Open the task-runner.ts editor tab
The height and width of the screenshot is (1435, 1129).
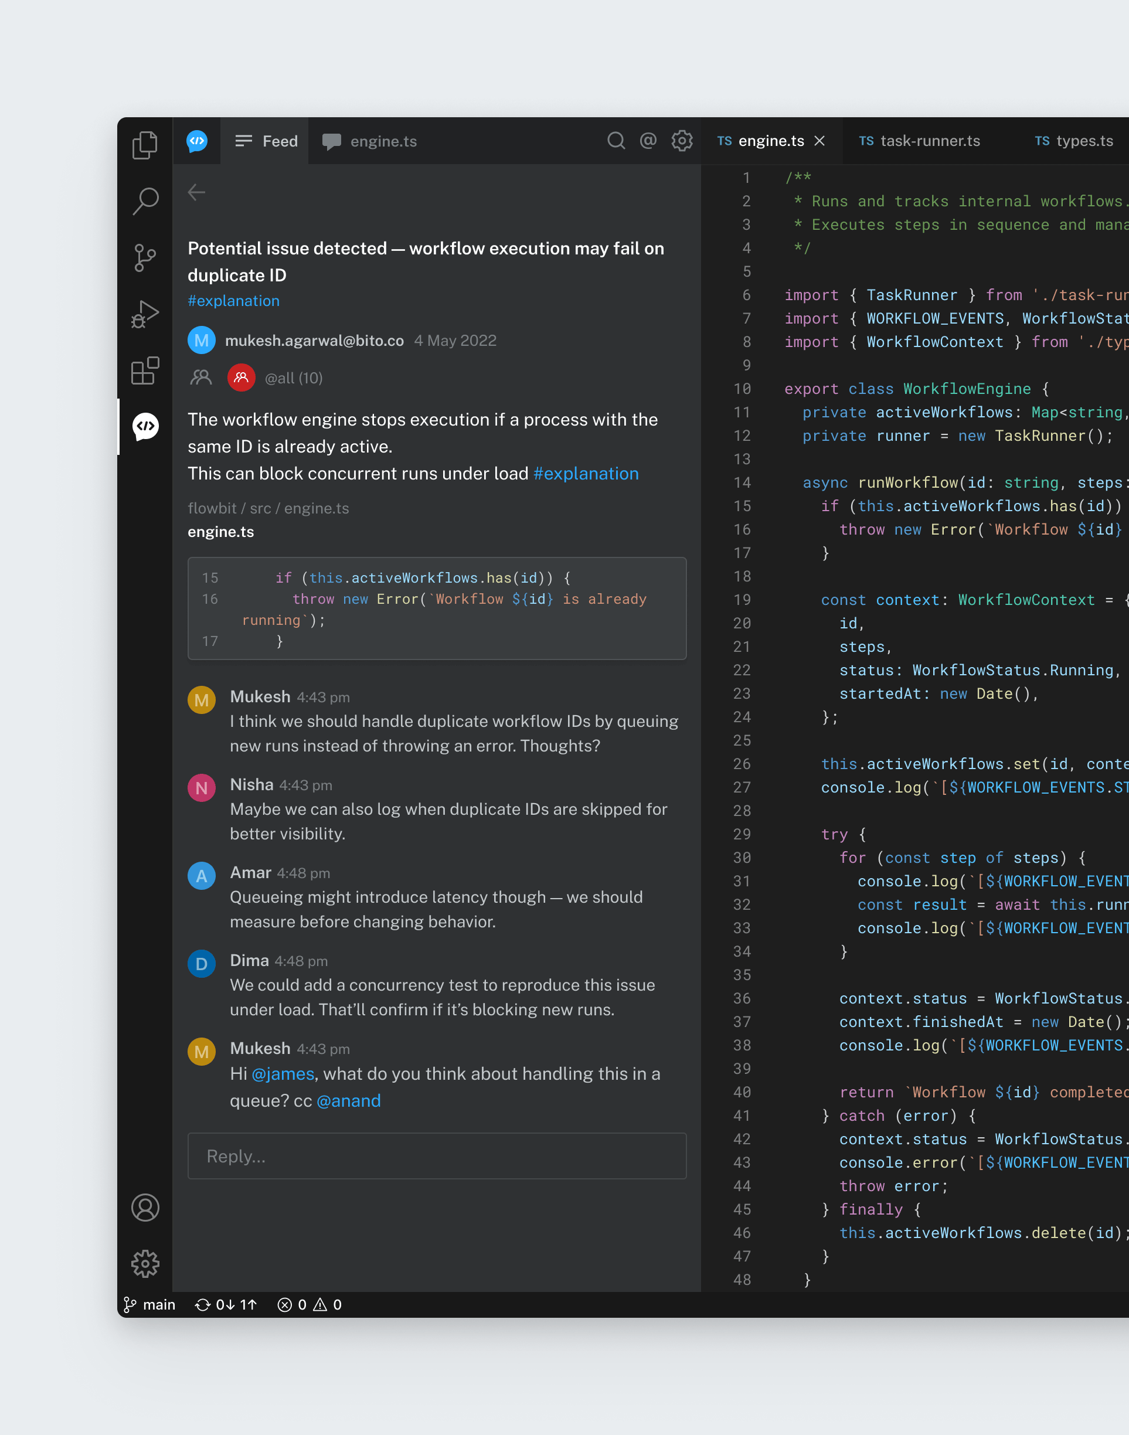[x=920, y=141]
